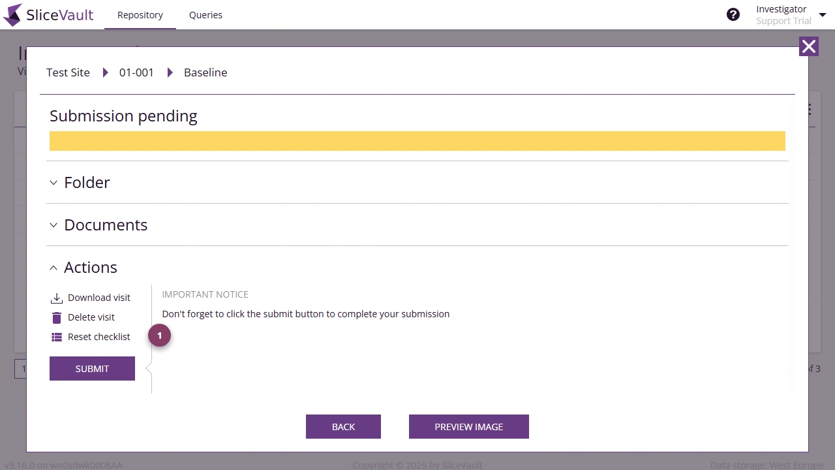Image resolution: width=835 pixels, height=470 pixels.
Task: Click the PREVIEW IMAGE button
Action: pyautogui.click(x=468, y=426)
